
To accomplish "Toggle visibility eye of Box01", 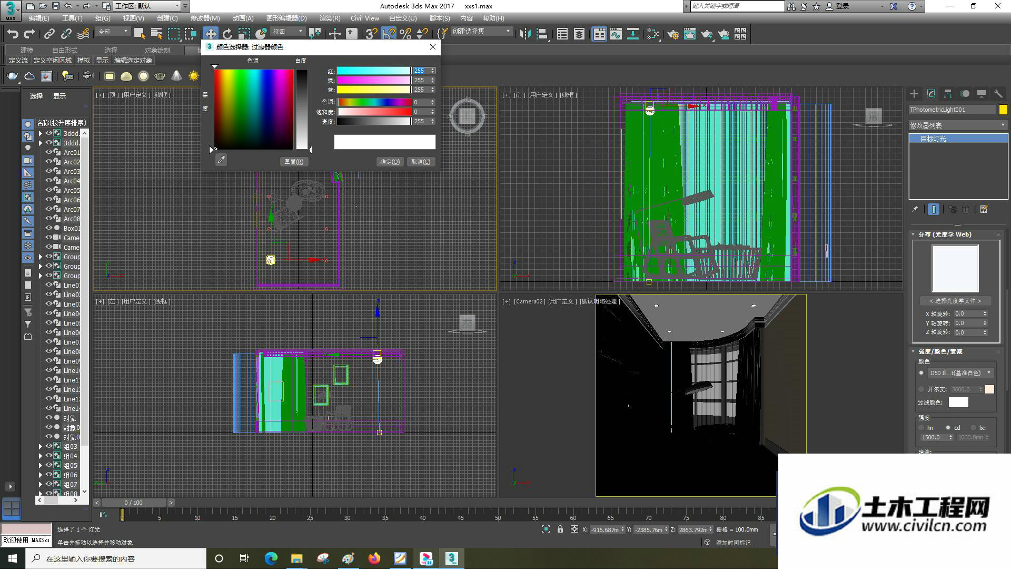I will [48, 228].
